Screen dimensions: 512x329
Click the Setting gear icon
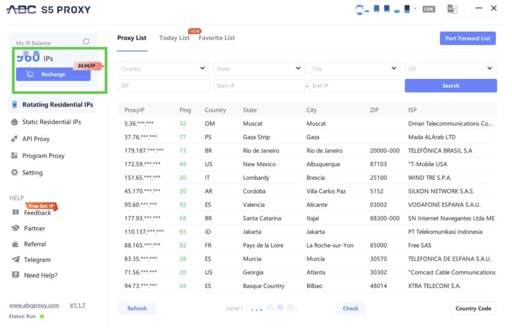(x=14, y=172)
